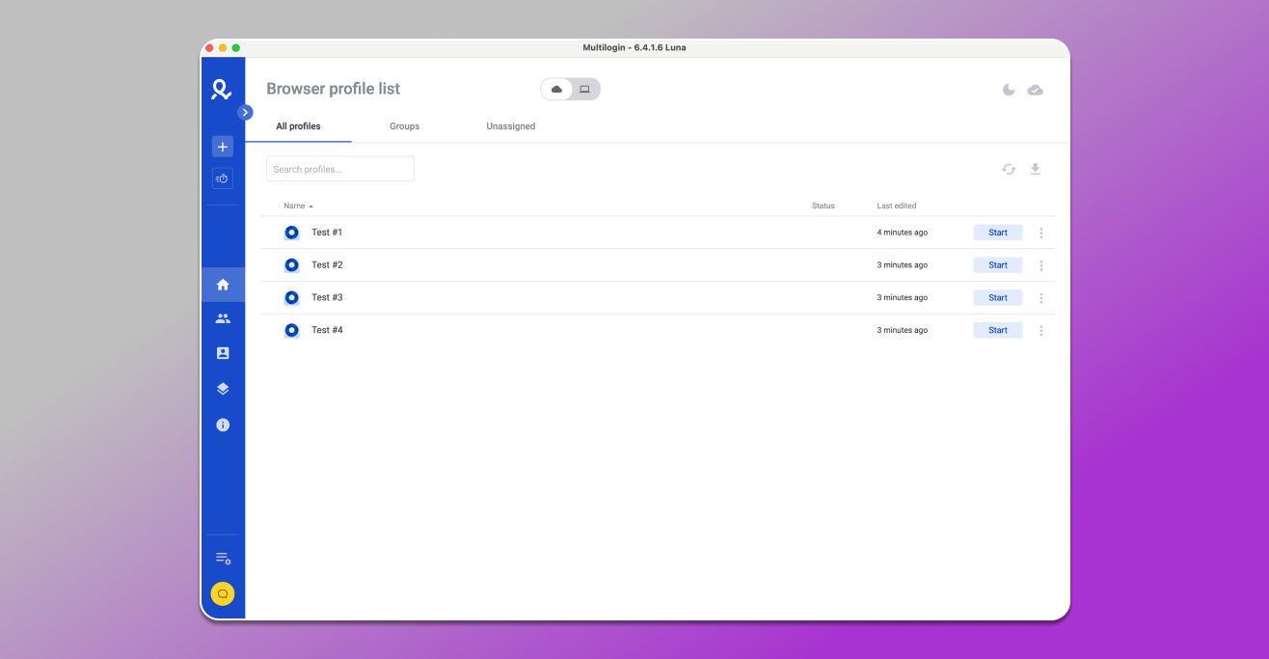The width and height of the screenshot is (1269, 659).
Task: Select the Teams icon in the sidebar
Action: click(x=223, y=317)
